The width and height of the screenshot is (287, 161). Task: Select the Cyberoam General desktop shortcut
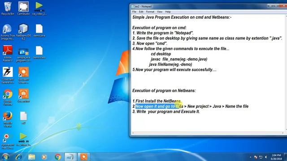point(8,75)
